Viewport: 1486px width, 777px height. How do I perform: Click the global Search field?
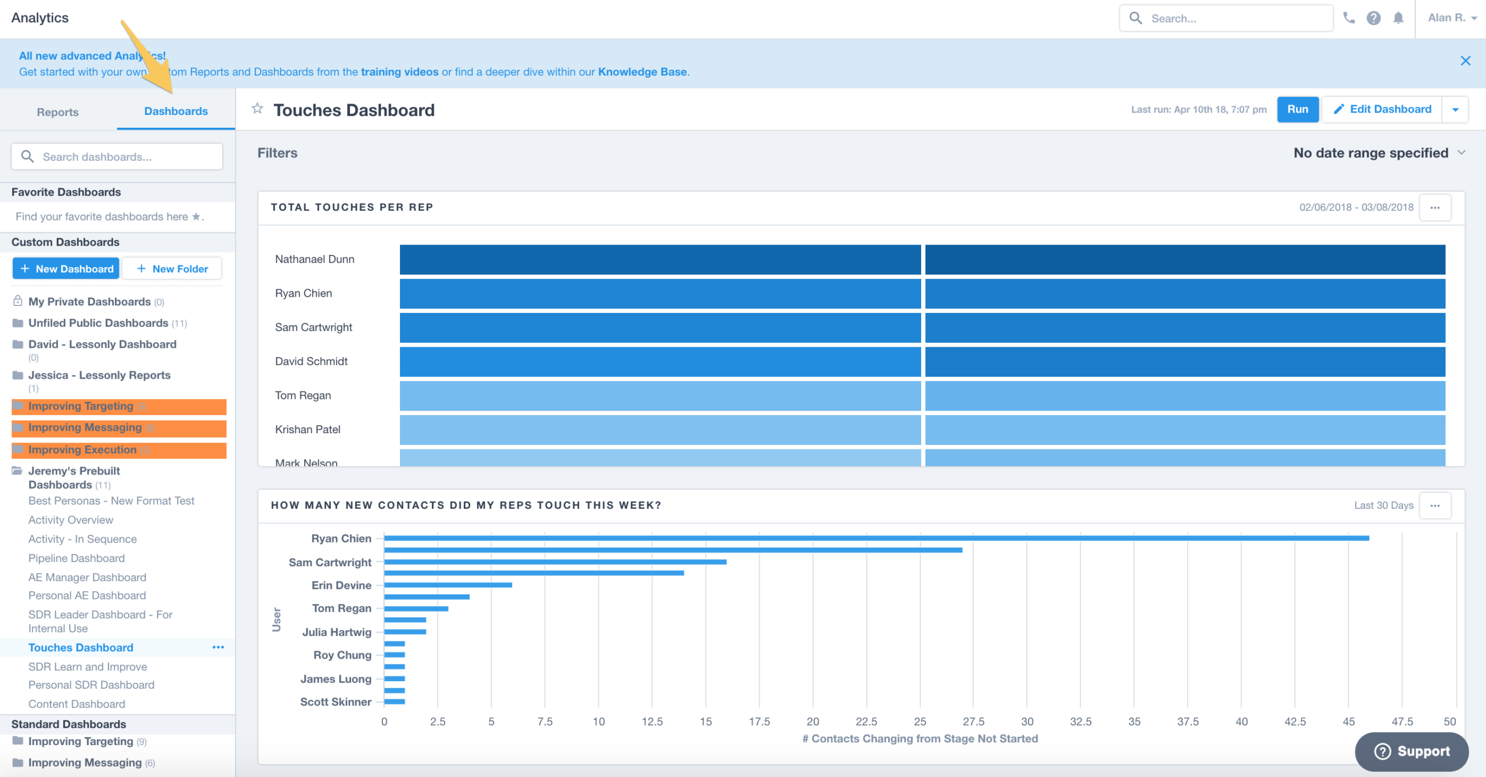(x=1226, y=18)
